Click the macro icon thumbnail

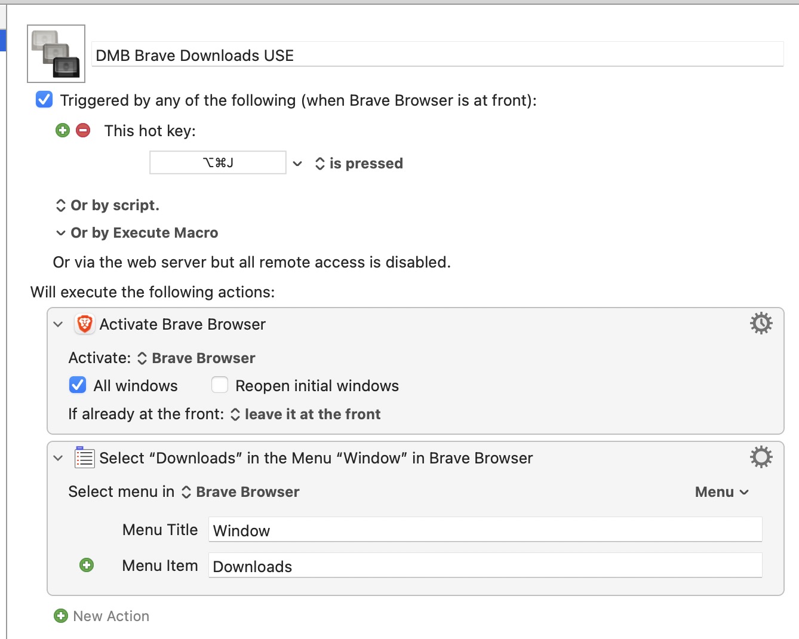(56, 54)
